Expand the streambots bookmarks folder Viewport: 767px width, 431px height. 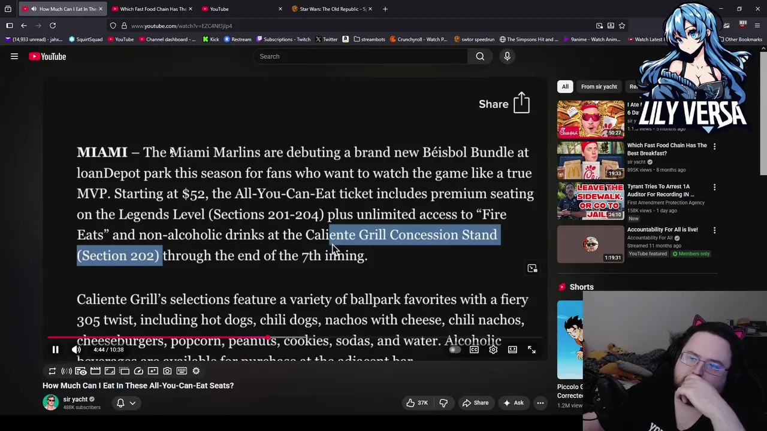pos(370,40)
